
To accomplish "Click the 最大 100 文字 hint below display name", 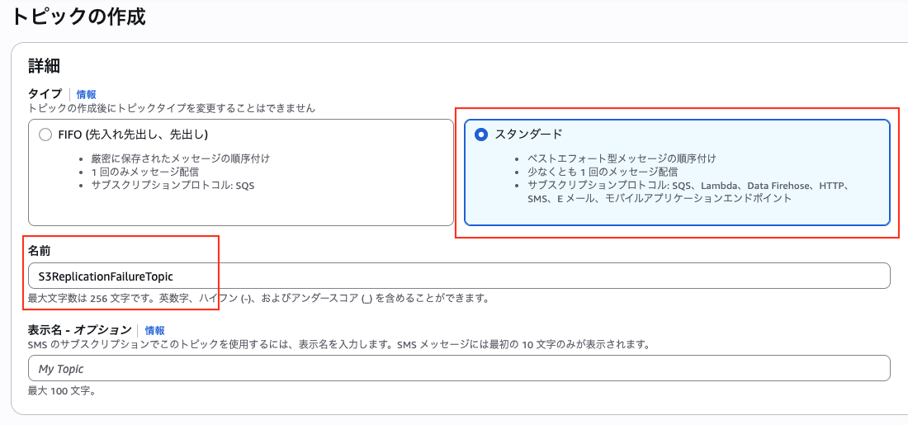I will coord(61,390).
